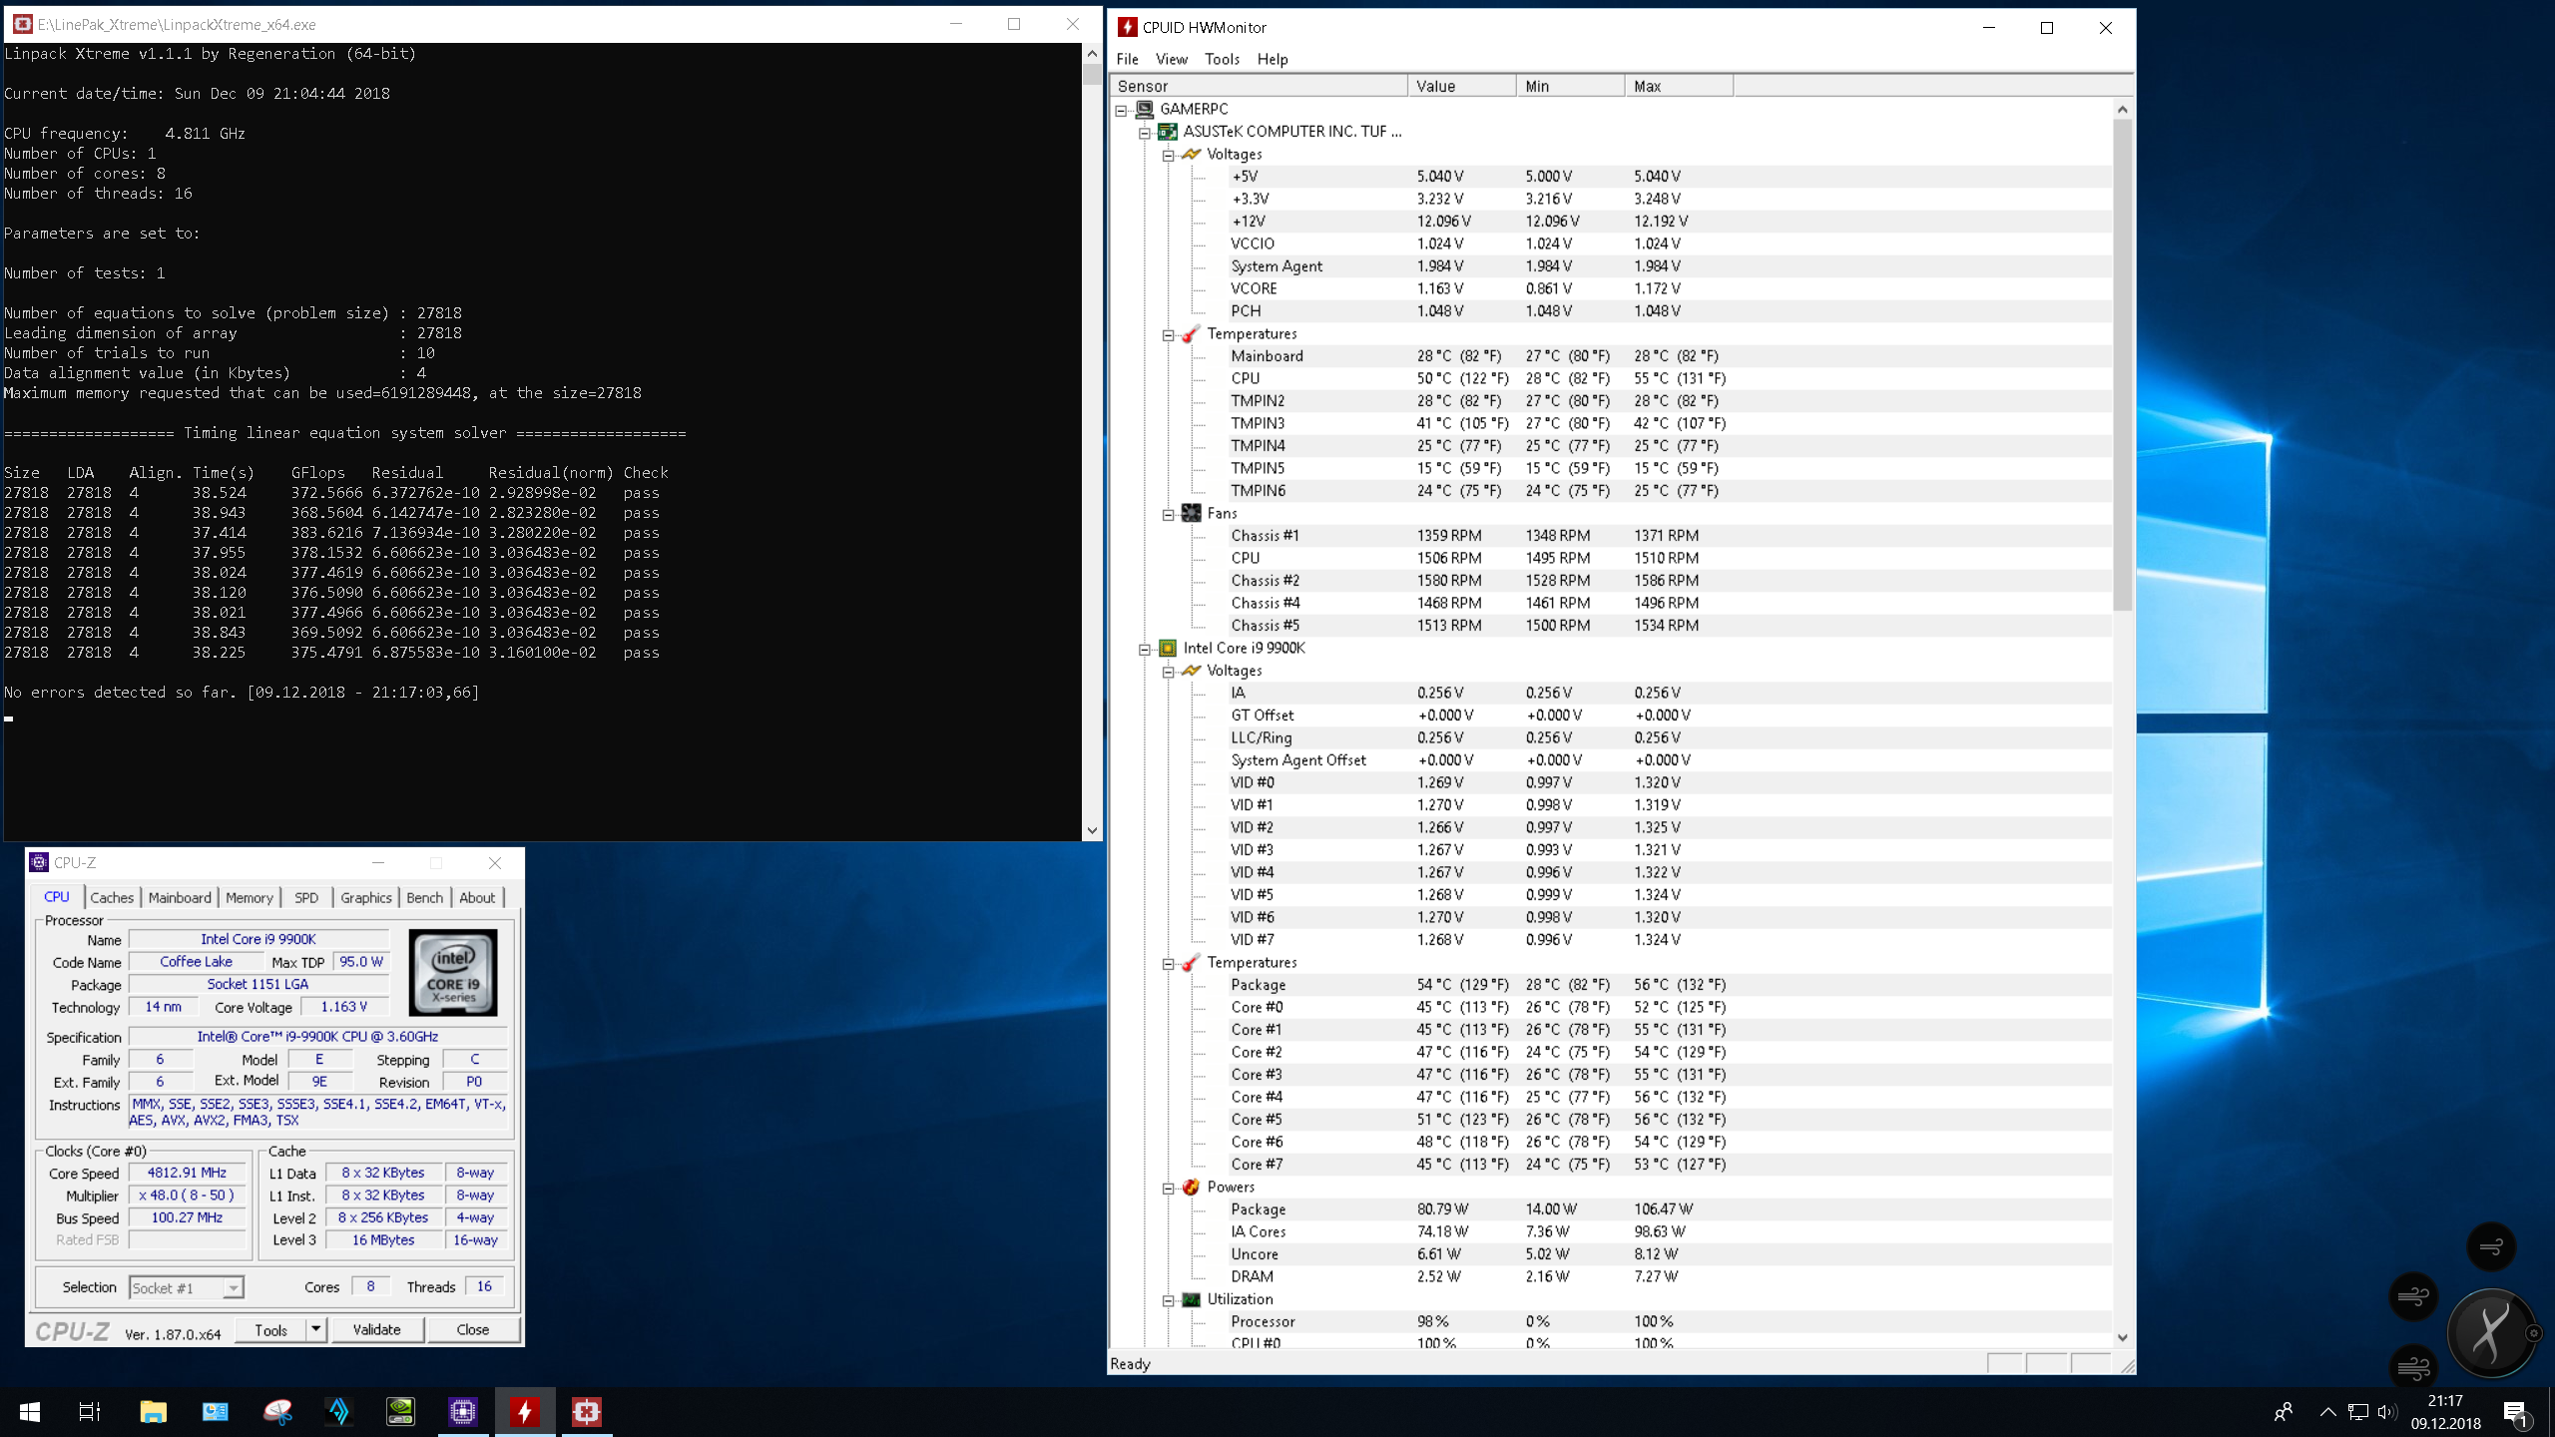Open the NVIDIA taskbar icon
The image size is (2555, 1437).
point(400,1412)
